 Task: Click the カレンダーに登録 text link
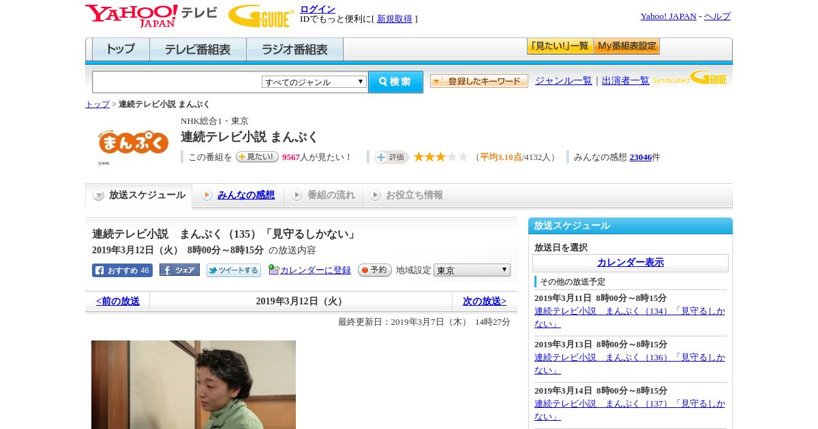[x=316, y=270]
